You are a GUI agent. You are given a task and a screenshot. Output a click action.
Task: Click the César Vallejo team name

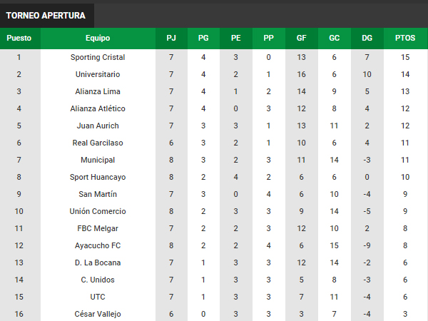(98, 314)
